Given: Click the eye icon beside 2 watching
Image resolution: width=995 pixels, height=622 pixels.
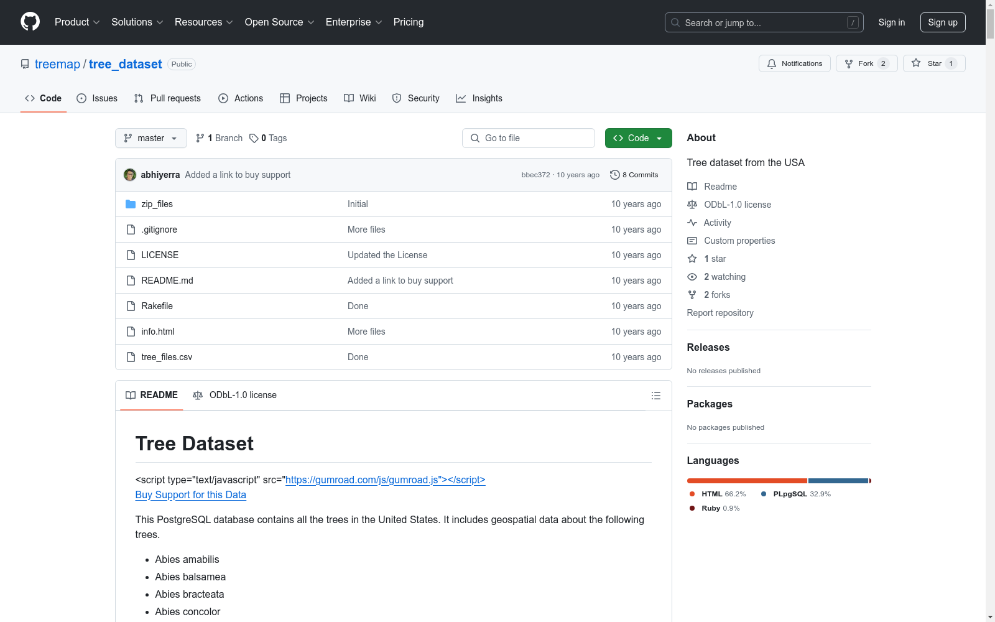Looking at the screenshot, I should [x=692, y=277].
